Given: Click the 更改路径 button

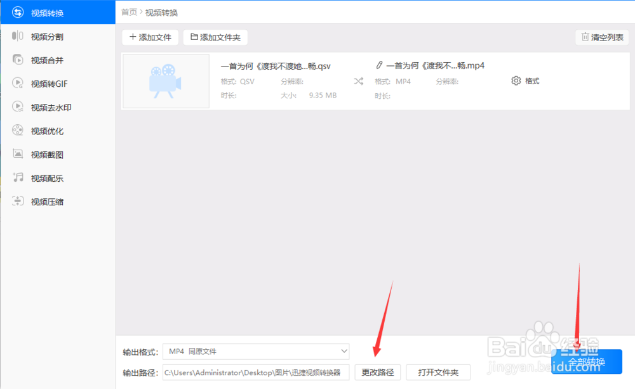Looking at the screenshot, I should tap(377, 373).
